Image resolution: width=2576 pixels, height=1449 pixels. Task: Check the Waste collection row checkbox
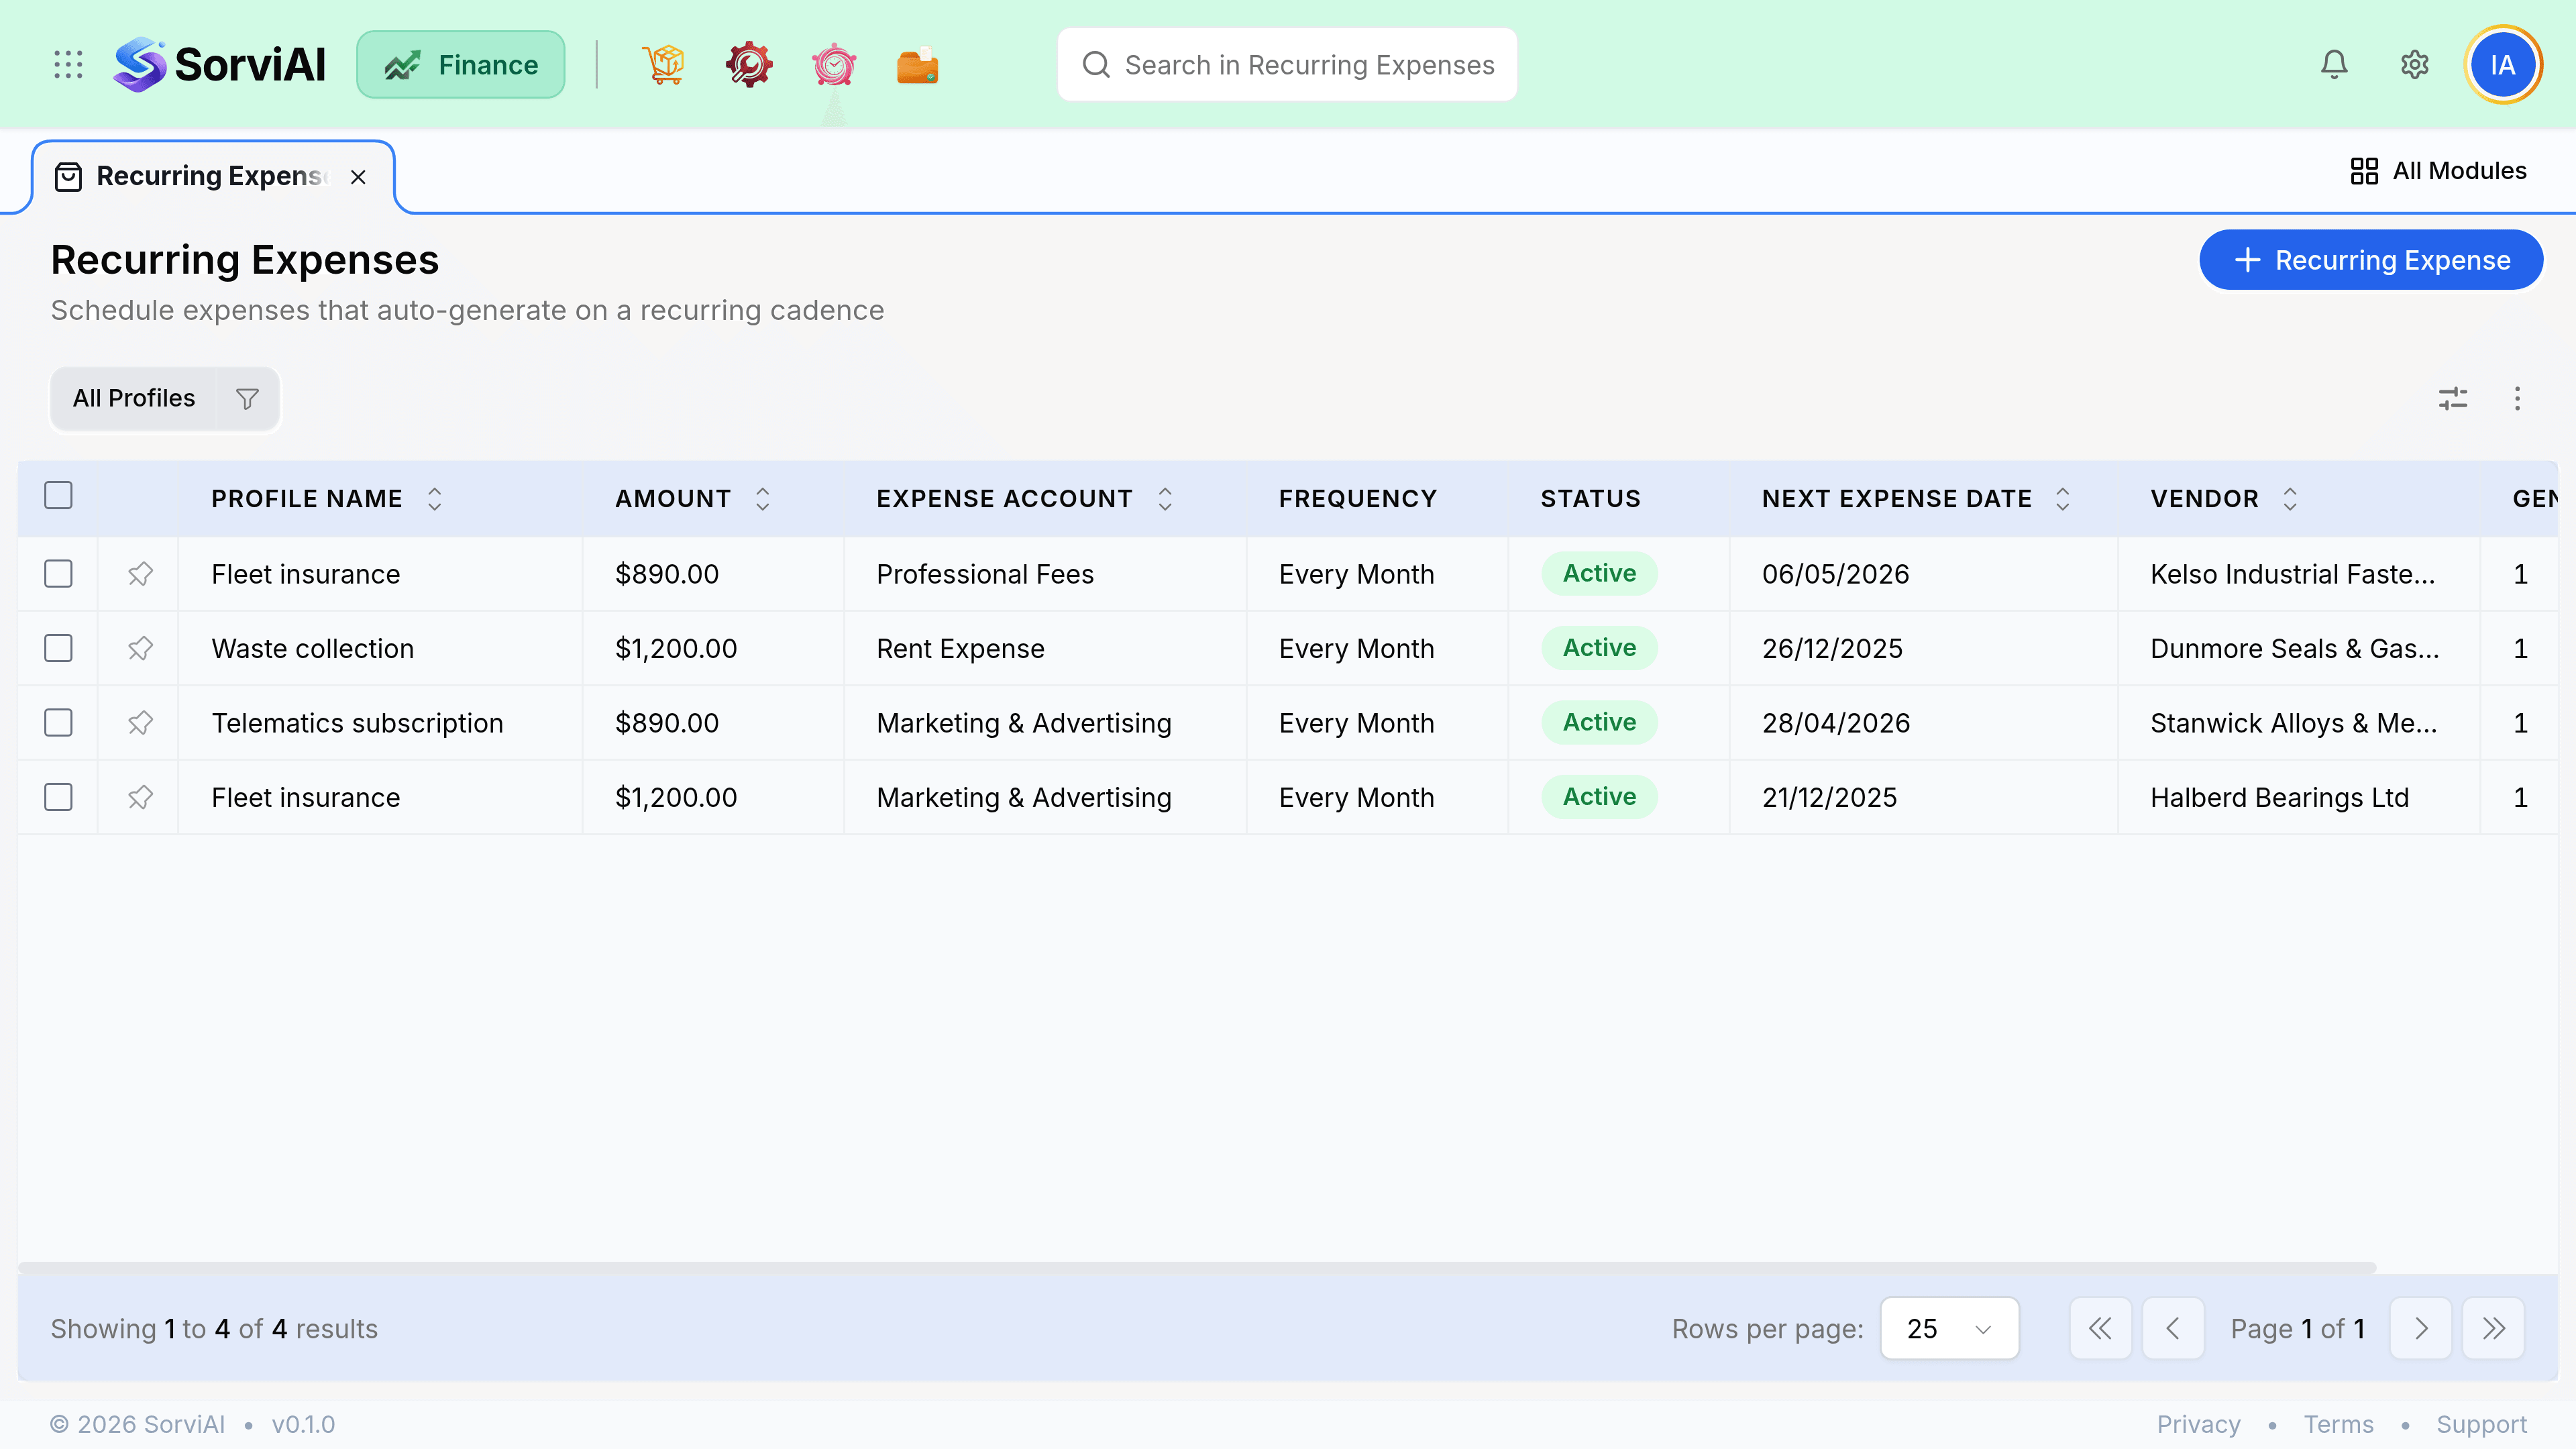point(59,648)
